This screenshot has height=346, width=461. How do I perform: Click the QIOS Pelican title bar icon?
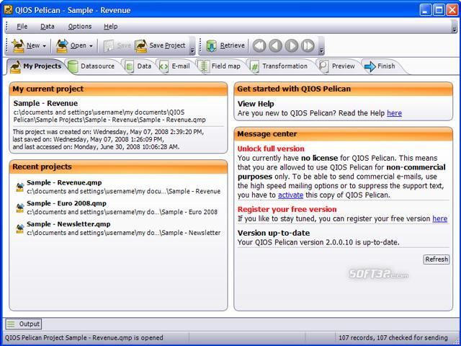coord(8,10)
